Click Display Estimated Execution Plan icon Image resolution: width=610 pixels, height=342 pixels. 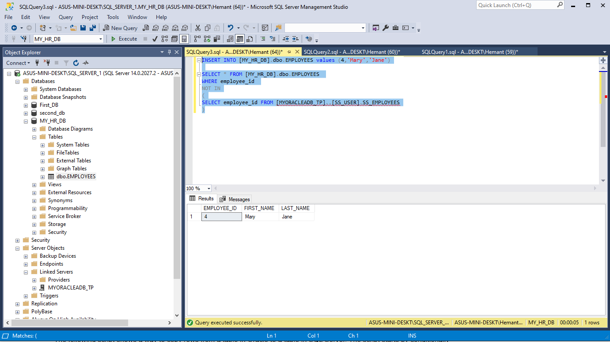165,39
